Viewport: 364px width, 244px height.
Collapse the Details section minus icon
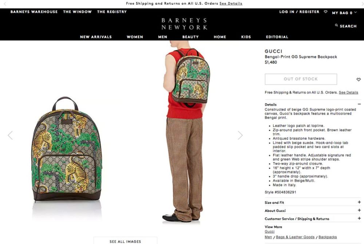[x=359, y=104]
